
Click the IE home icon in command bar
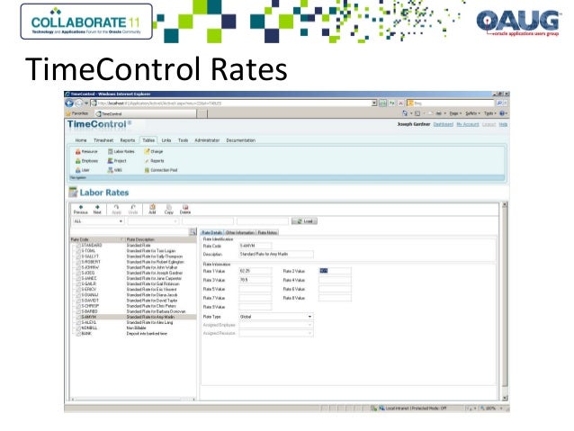click(x=405, y=113)
